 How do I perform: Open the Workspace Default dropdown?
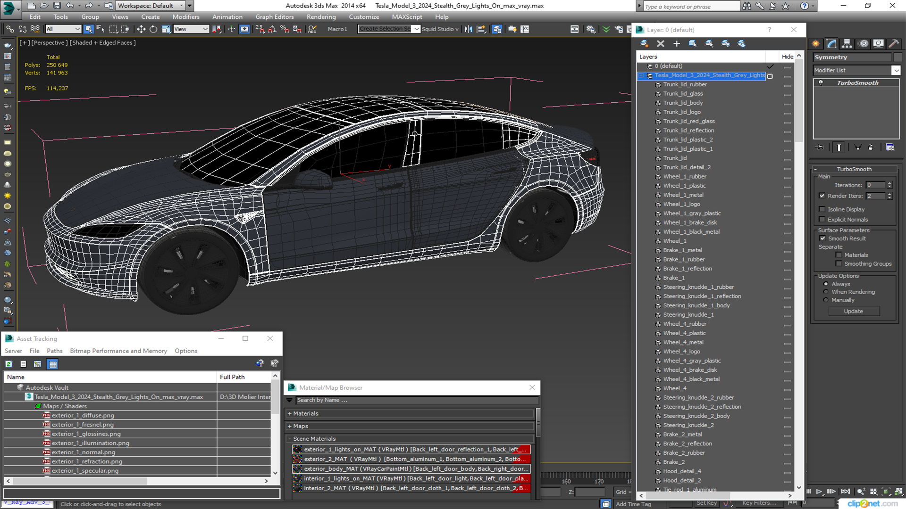coord(151,6)
